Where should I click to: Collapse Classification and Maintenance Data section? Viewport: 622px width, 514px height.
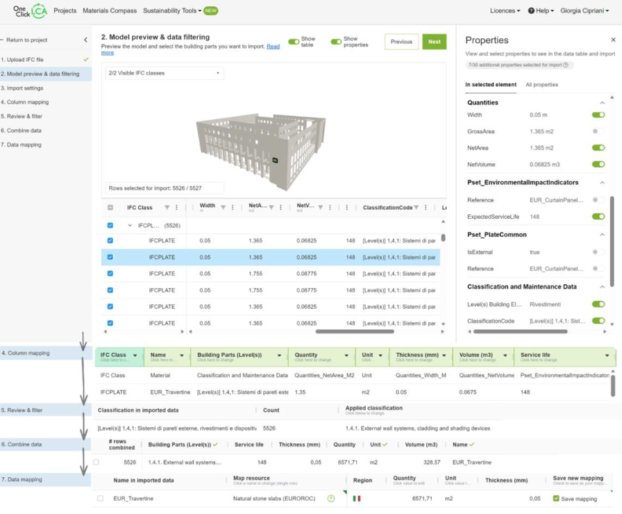[x=602, y=286]
